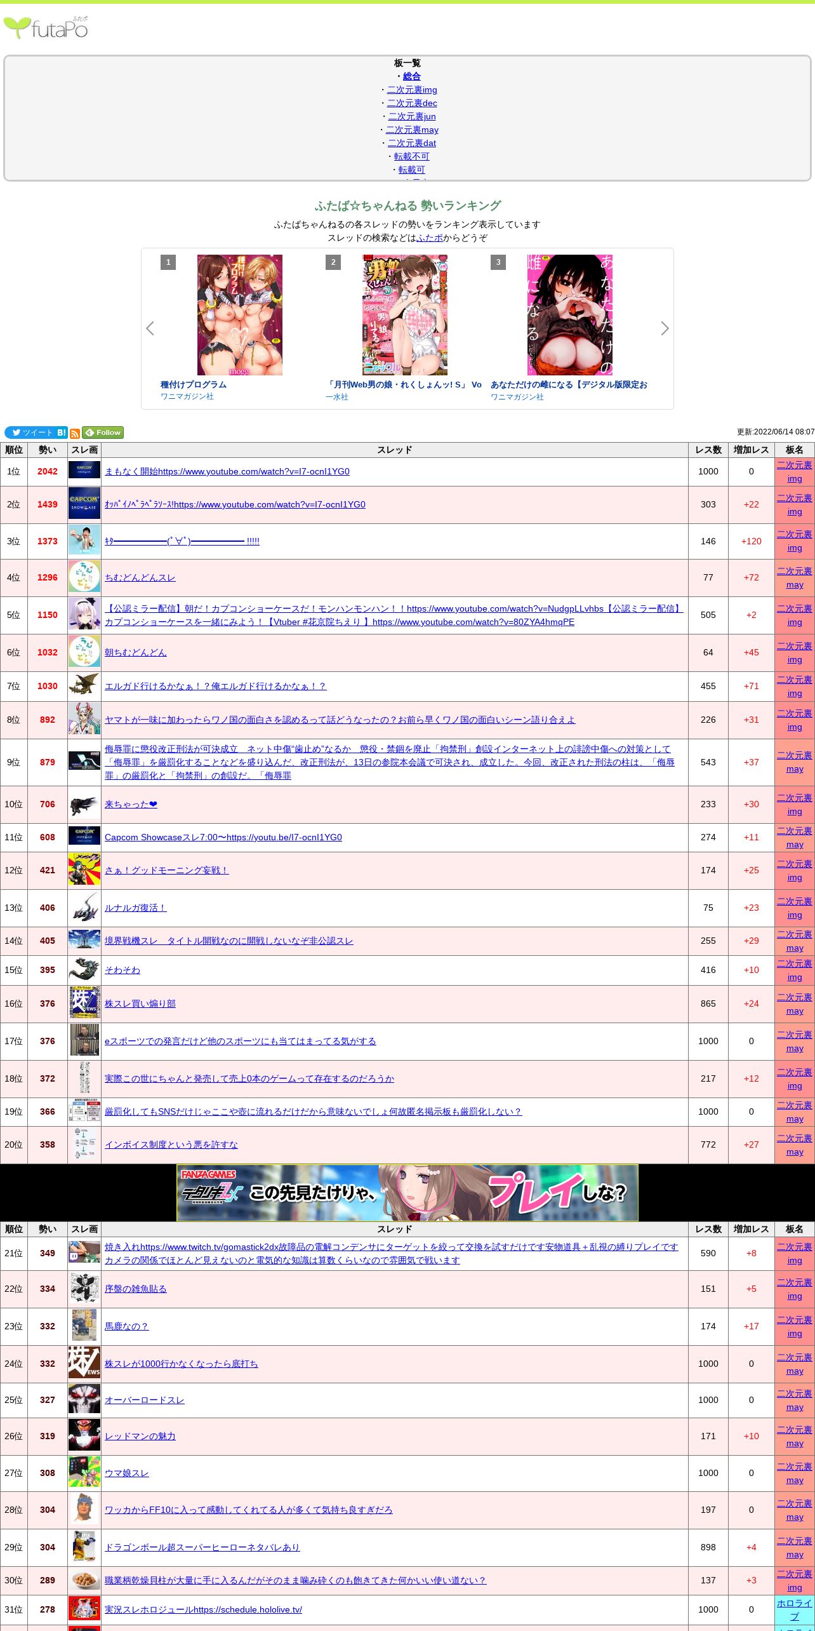The height and width of the screenshot is (1631, 815).
Task: Click the rank cell 10位
Action: 13,804
